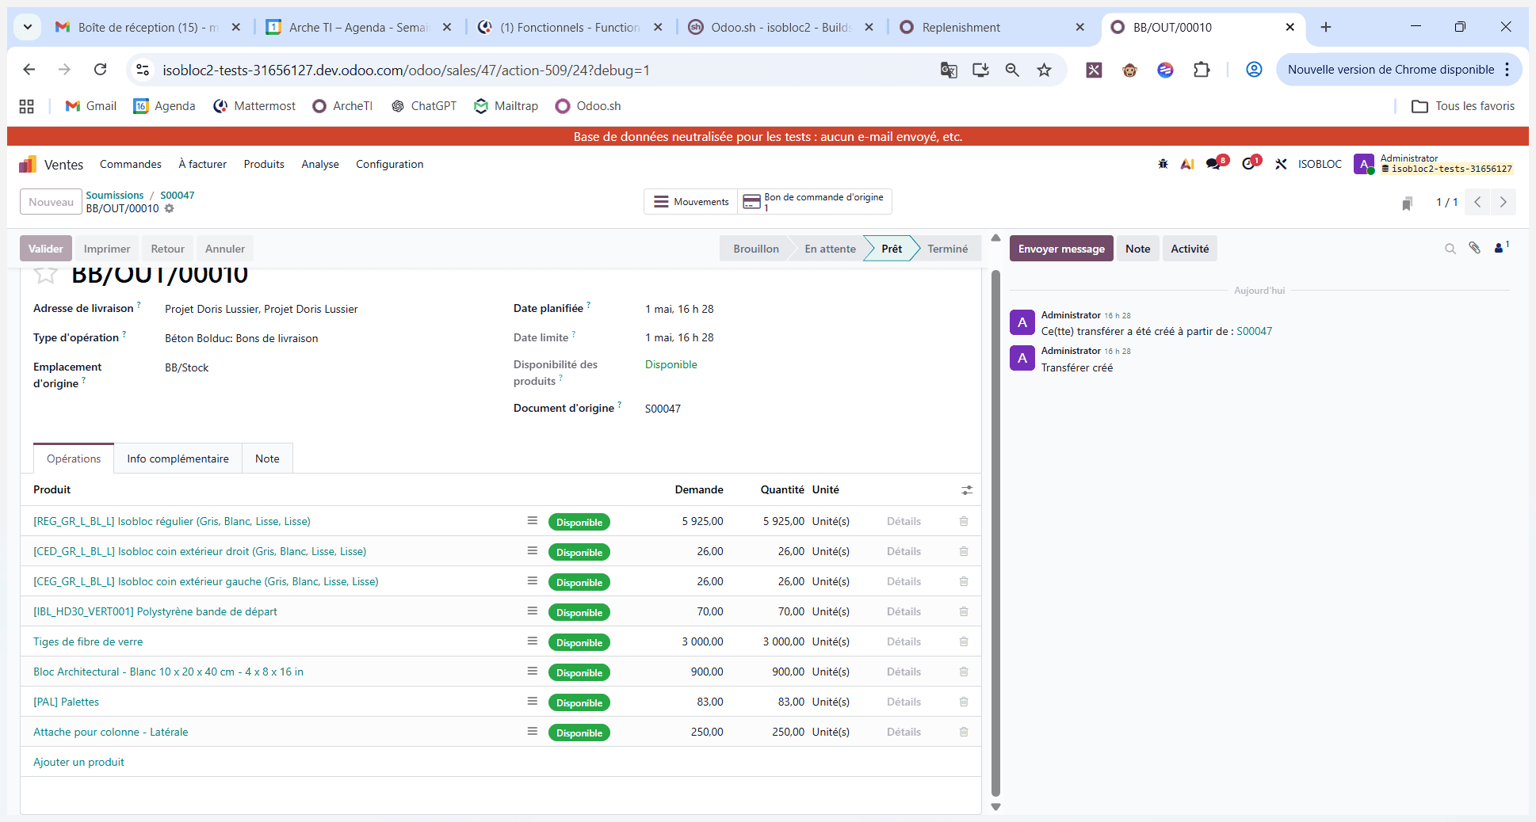Attach a file with paperclip icon

pos(1474,248)
